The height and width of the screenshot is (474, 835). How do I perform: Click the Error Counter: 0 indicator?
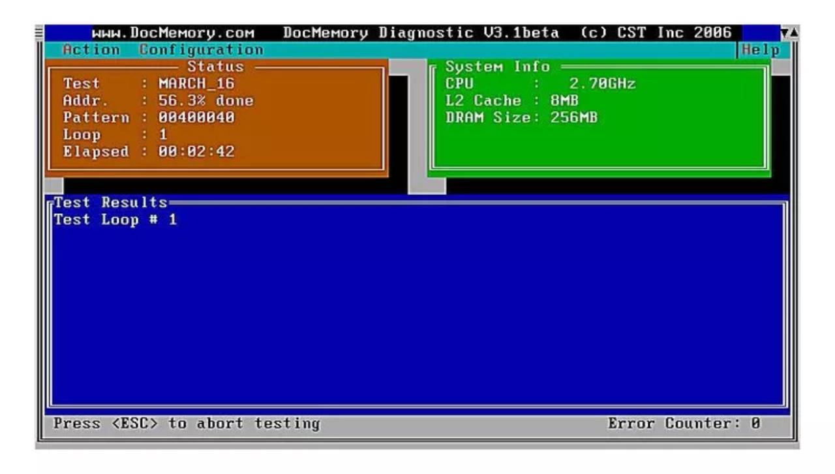click(684, 423)
